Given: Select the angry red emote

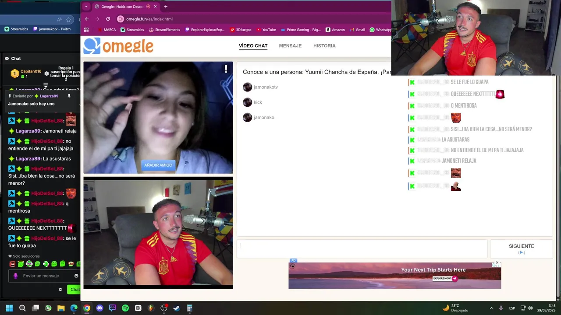Looking at the screenshot, I should (12, 264).
